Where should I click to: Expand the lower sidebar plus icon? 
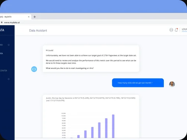coord(9,79)
